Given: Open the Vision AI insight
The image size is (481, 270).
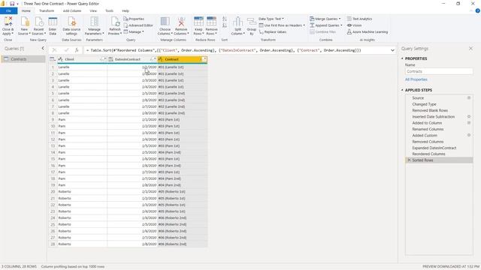Looking at the screenshot, I should point(354,25).
